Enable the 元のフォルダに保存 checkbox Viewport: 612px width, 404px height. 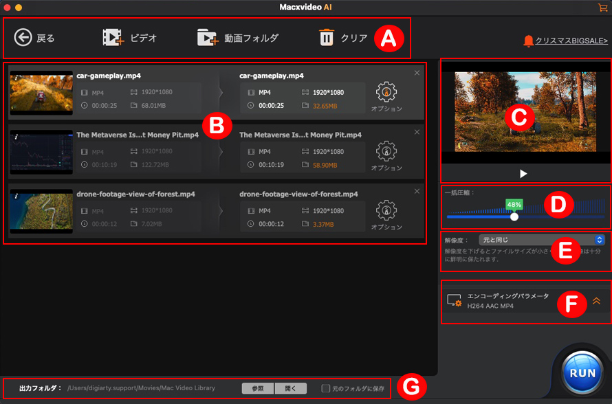(326, 388)
